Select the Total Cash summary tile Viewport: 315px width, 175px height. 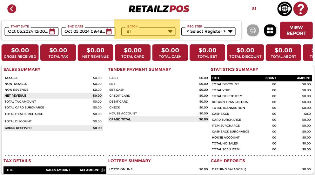[170, 53]
